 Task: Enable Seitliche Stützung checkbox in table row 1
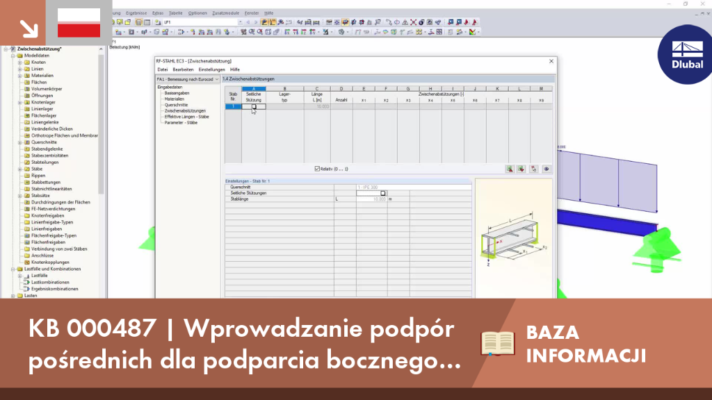[x=254, y=106]
